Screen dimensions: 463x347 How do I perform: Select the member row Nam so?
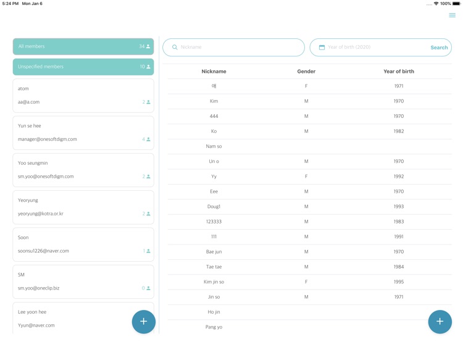tap(310, 146)
